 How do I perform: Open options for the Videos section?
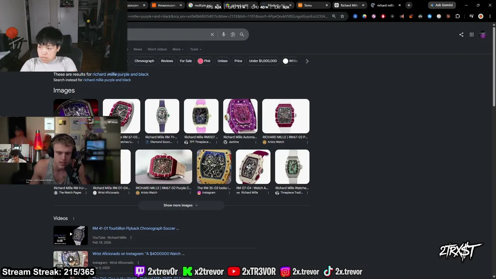(74, 219)
